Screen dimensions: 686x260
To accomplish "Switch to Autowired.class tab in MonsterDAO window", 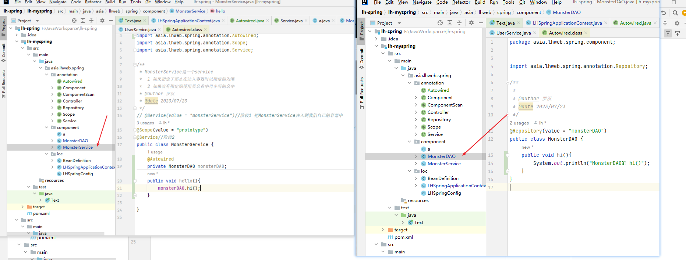I will (x=565, y=33).
